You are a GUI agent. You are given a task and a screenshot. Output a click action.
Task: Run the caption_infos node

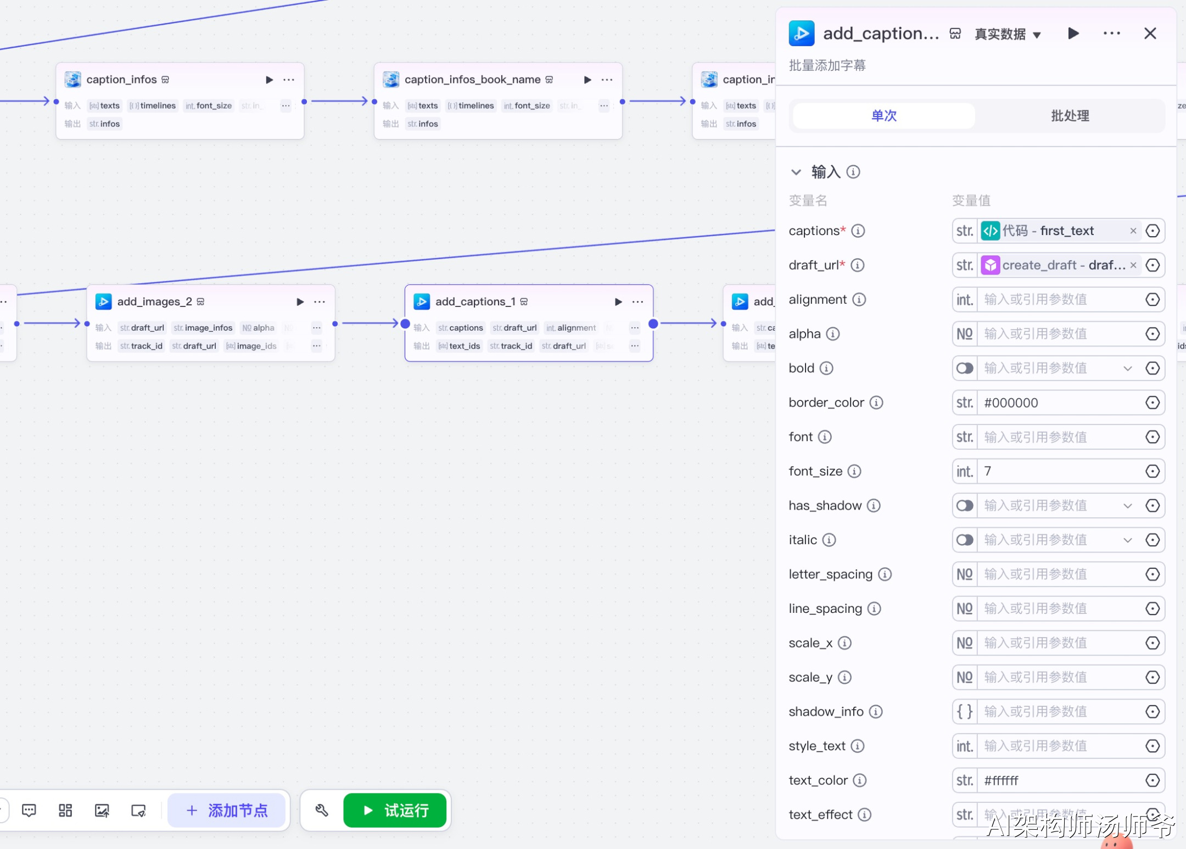(269, 80)
